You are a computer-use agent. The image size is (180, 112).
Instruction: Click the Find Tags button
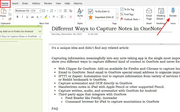[x=127, y=14]
